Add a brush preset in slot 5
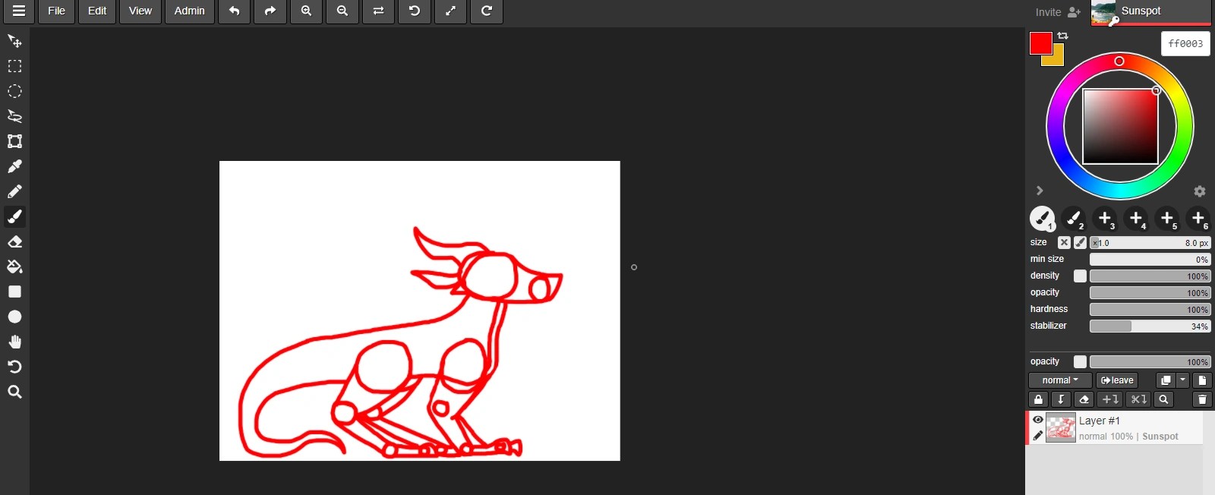The width and height of the screenshot is (1215, 495). (x=1167, y=219)
